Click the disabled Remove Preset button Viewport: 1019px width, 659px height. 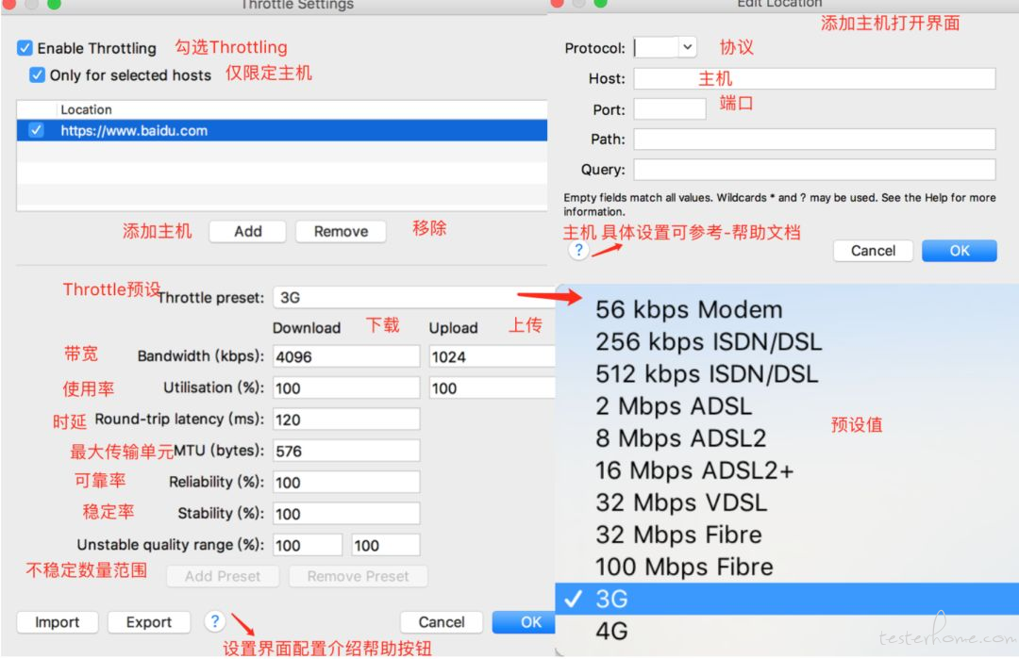[x=359, y=577]
